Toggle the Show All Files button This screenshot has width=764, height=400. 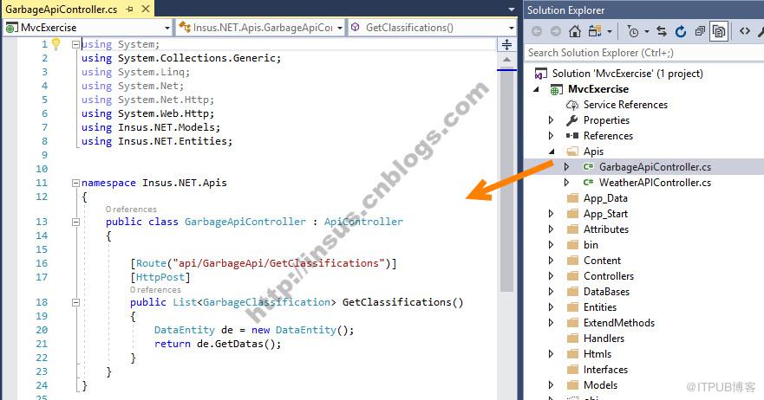719,32
